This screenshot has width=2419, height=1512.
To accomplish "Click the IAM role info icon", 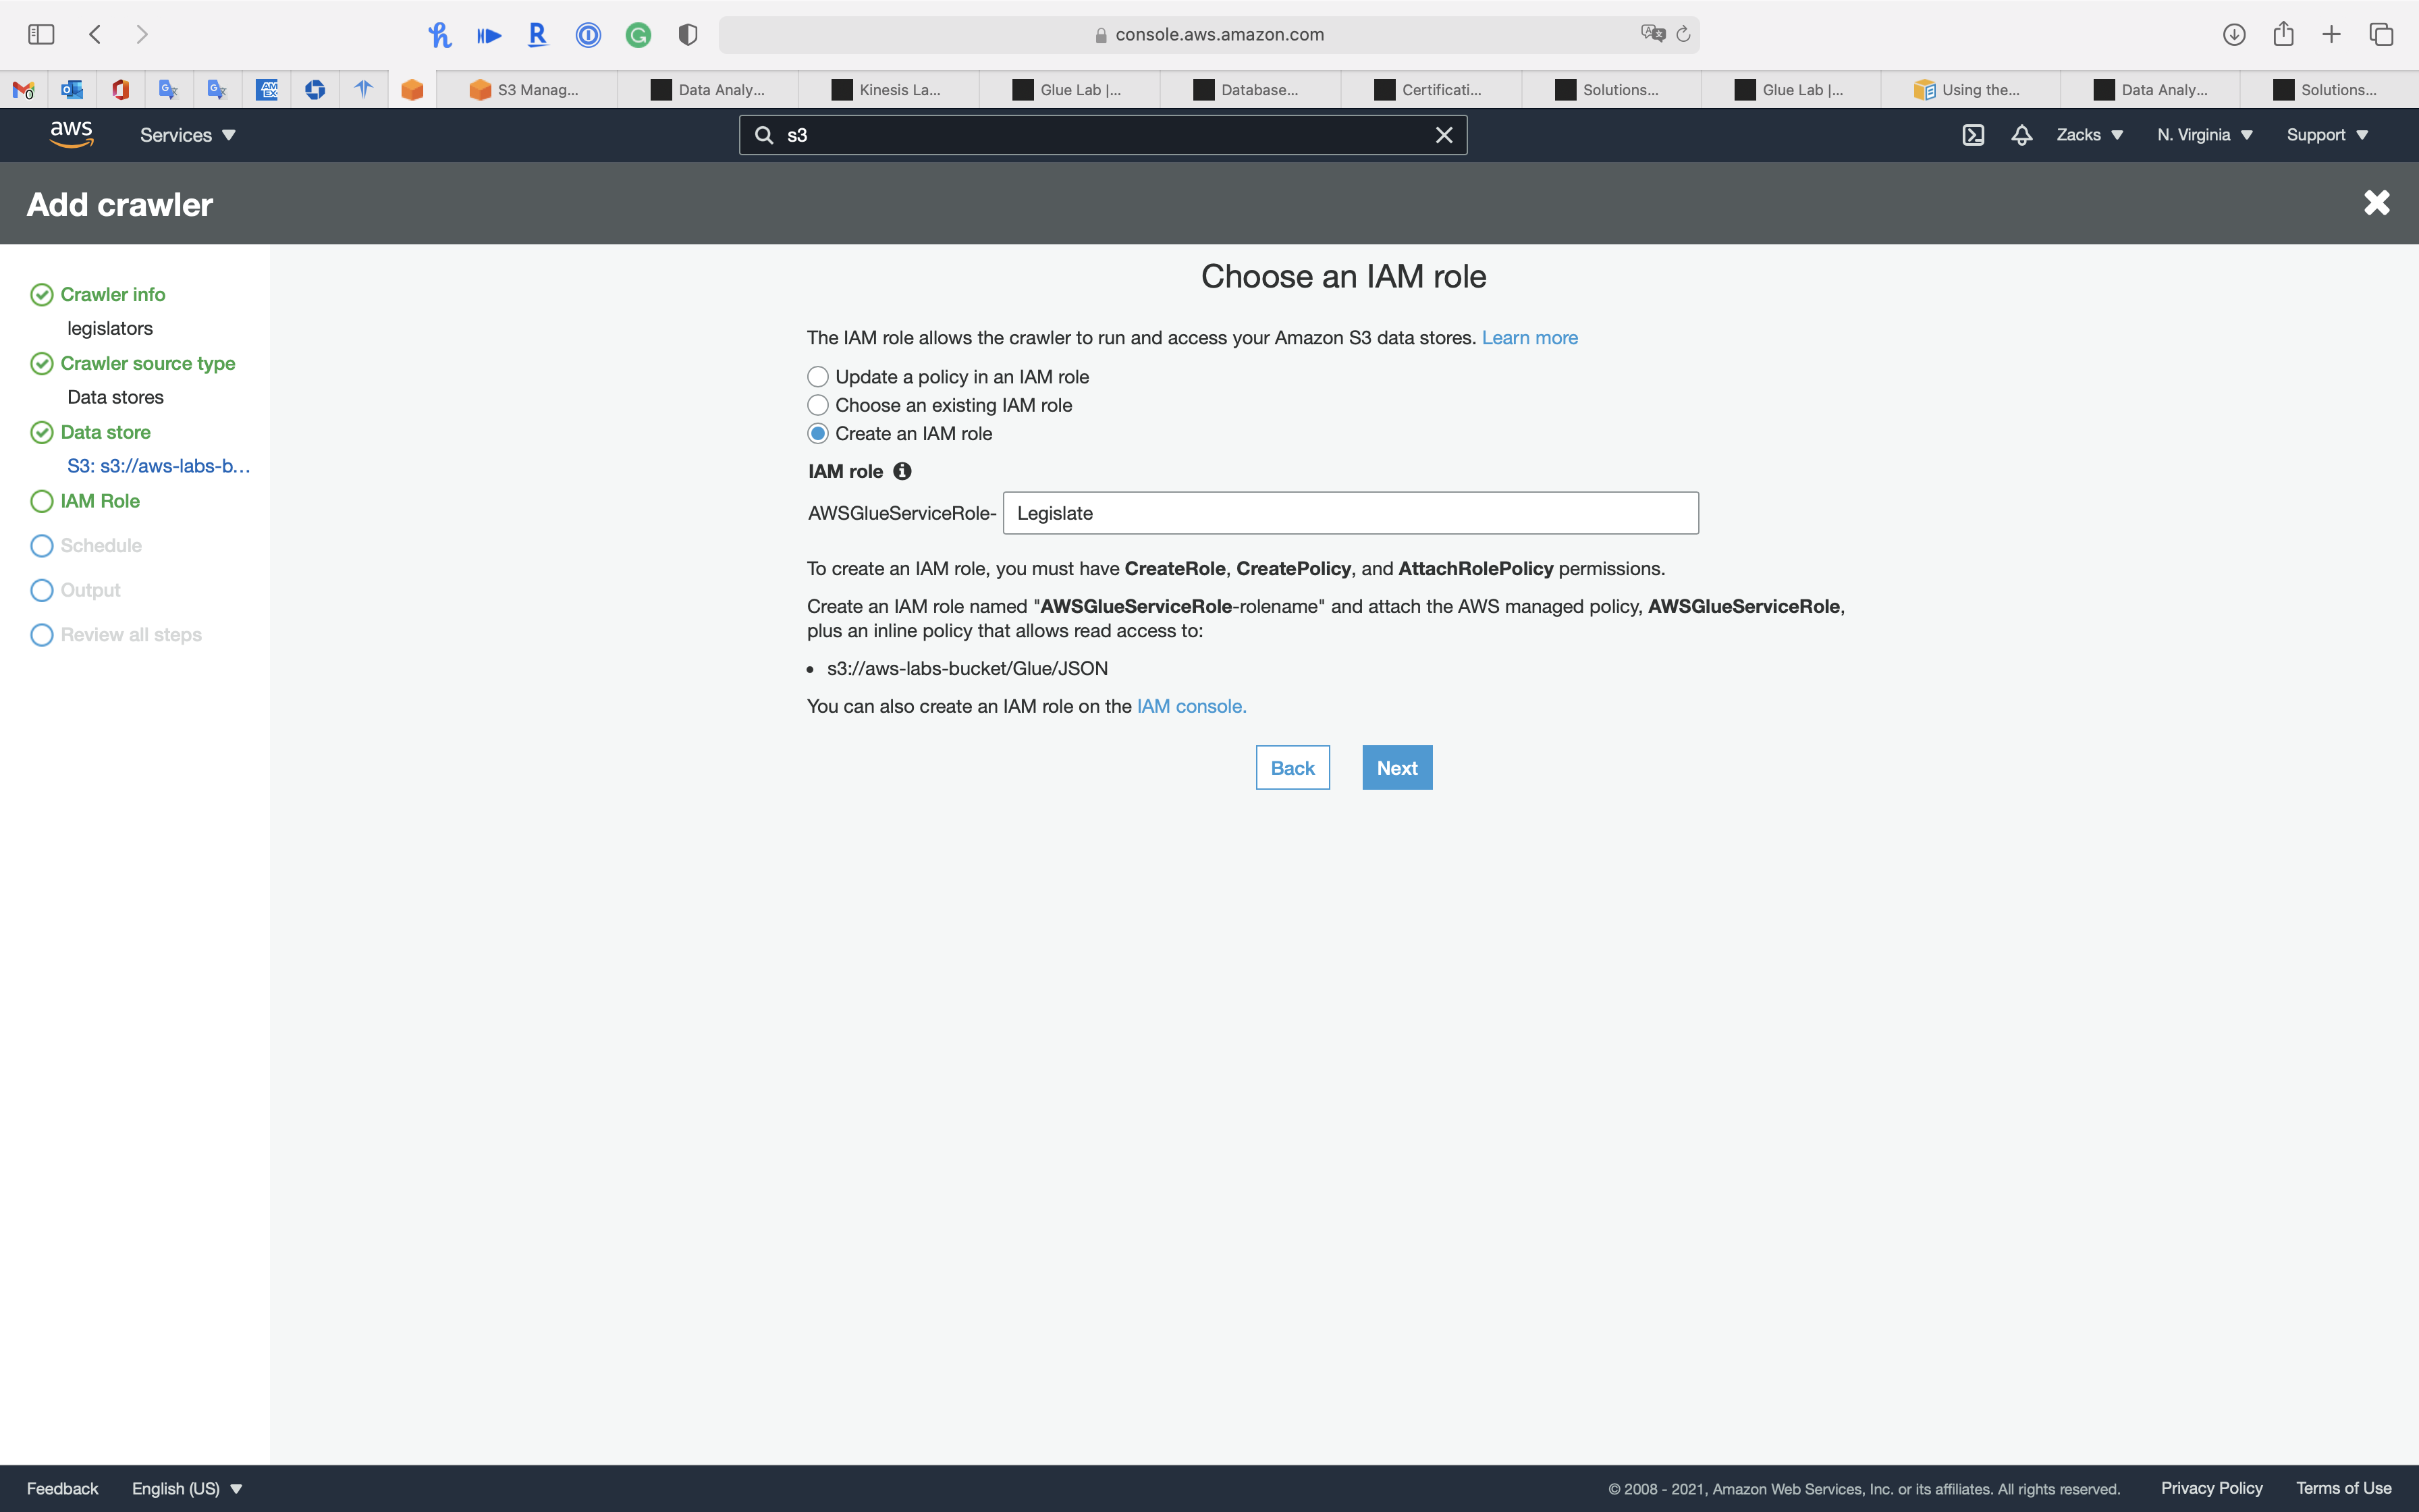I will tap(902, 471).
